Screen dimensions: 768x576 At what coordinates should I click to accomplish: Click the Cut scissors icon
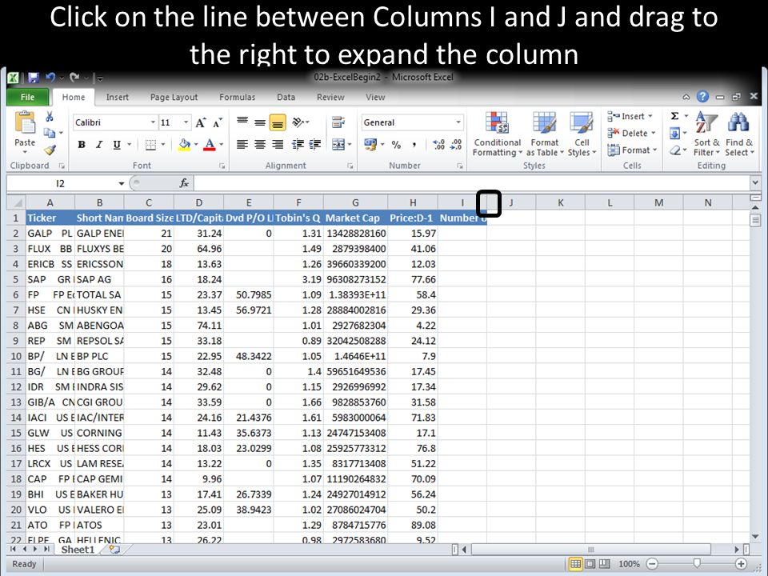pos(49,117)
